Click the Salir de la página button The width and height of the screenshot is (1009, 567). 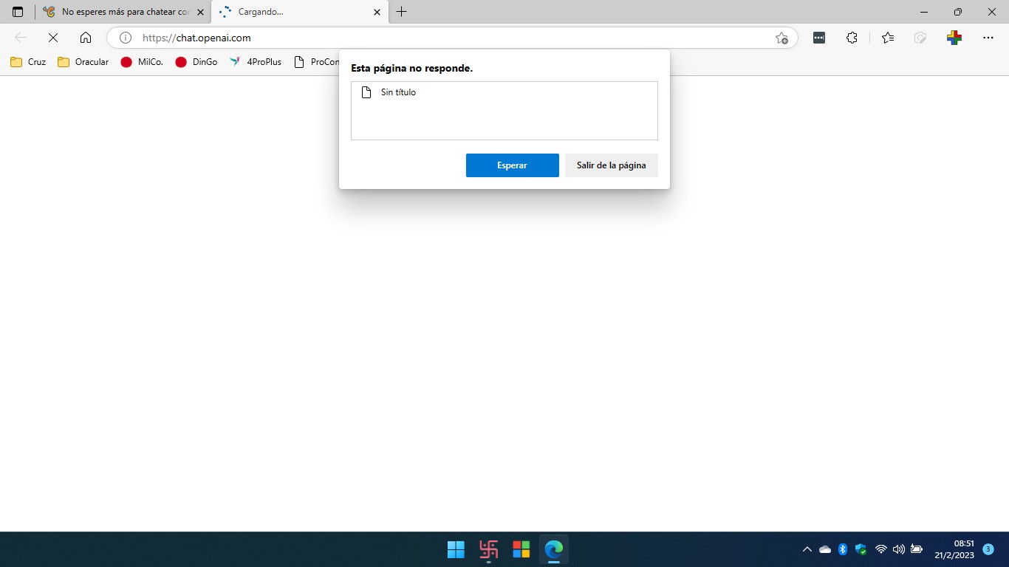tap(611, 165)
